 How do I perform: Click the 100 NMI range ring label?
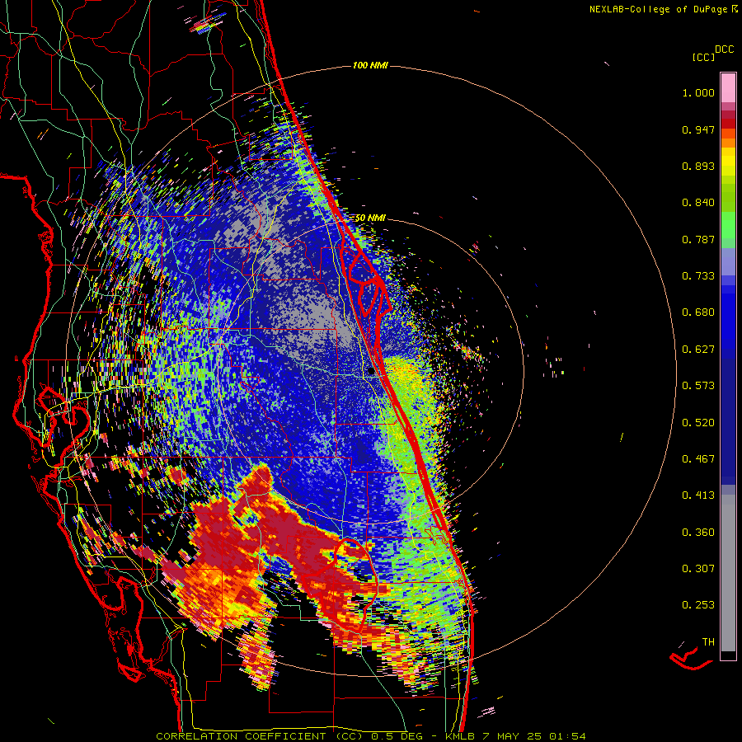[x=370, y=65]
